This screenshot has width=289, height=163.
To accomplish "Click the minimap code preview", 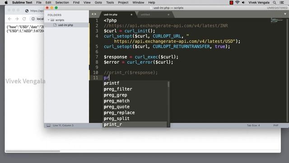I will coord(277,20).
